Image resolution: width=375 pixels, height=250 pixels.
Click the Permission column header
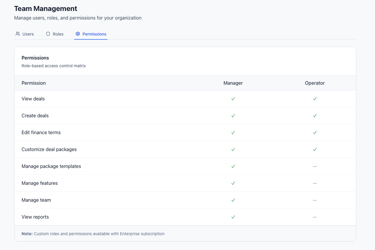pyautogui.click(x=34, y=83)
